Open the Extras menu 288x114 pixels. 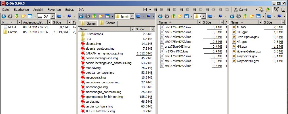click(x=70, y=10)
